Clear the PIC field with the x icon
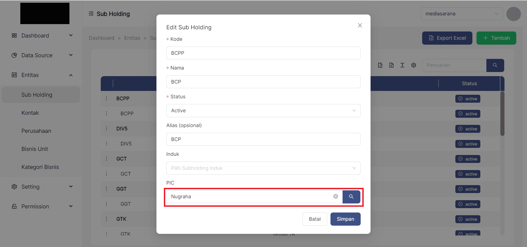This screenshot has height=247, width=527. click(335, 196)
